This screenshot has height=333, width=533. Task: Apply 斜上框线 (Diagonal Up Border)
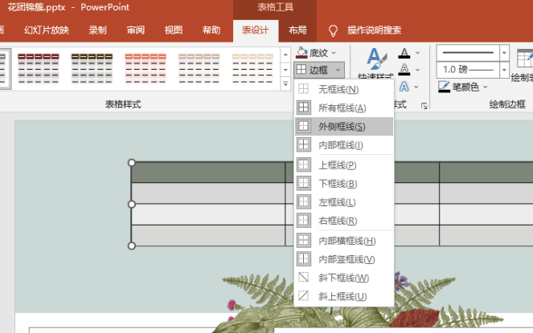[343, 296]
